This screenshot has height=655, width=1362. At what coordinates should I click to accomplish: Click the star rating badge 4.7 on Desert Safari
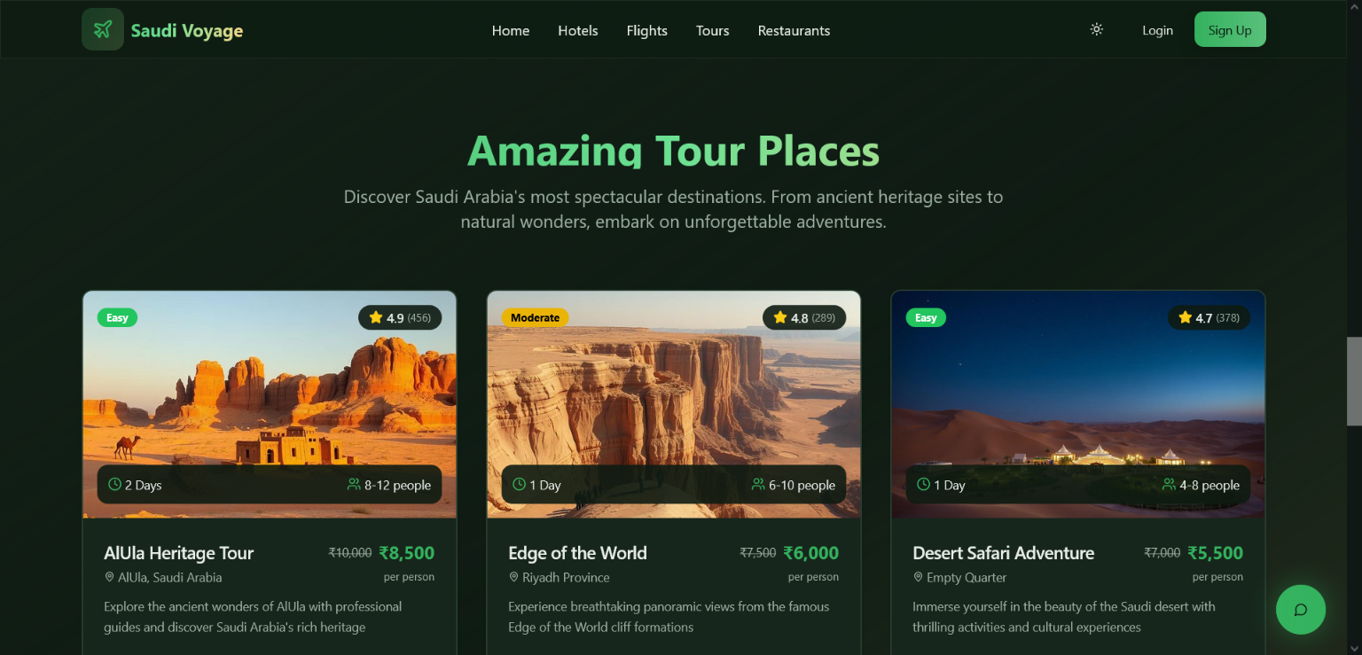[x=1209, y=317]
